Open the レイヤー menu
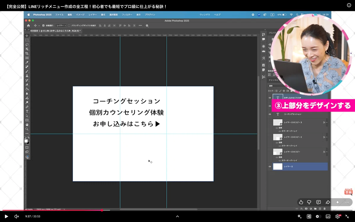 [x=93, y=15]
